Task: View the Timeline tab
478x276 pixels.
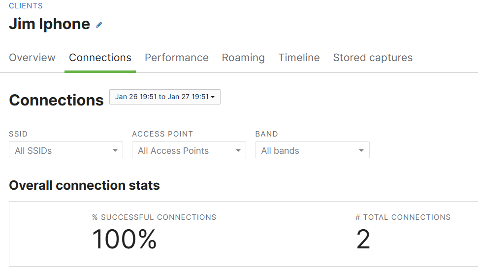Action: (x=299, y=58)
